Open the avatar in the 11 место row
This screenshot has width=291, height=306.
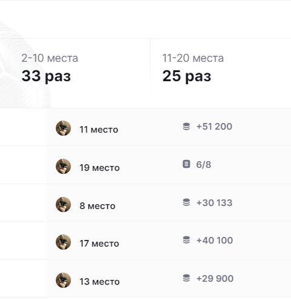[x=63, y=128]
